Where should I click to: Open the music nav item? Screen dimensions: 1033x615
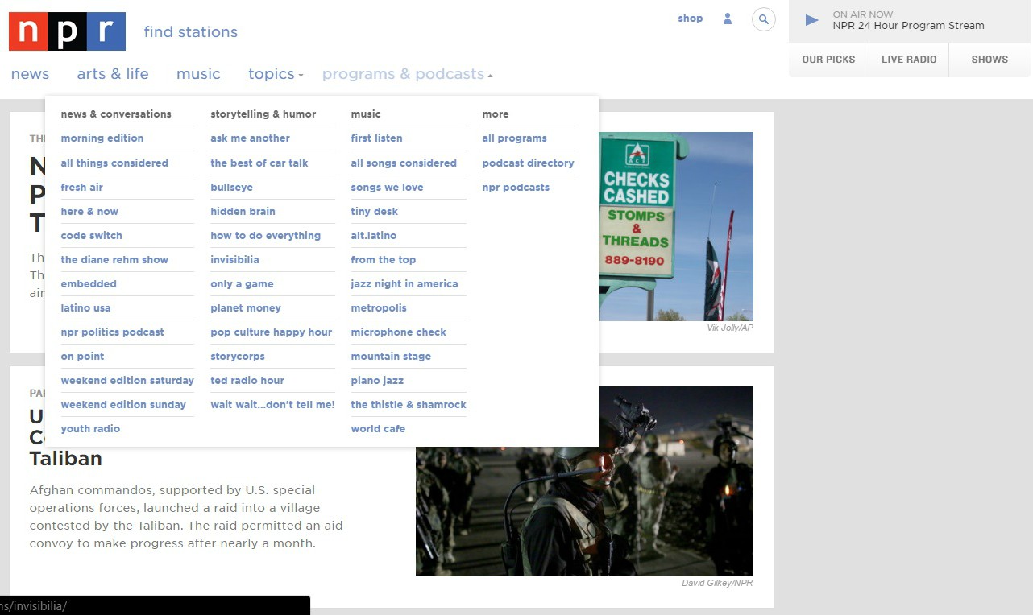tap(198, 74)
